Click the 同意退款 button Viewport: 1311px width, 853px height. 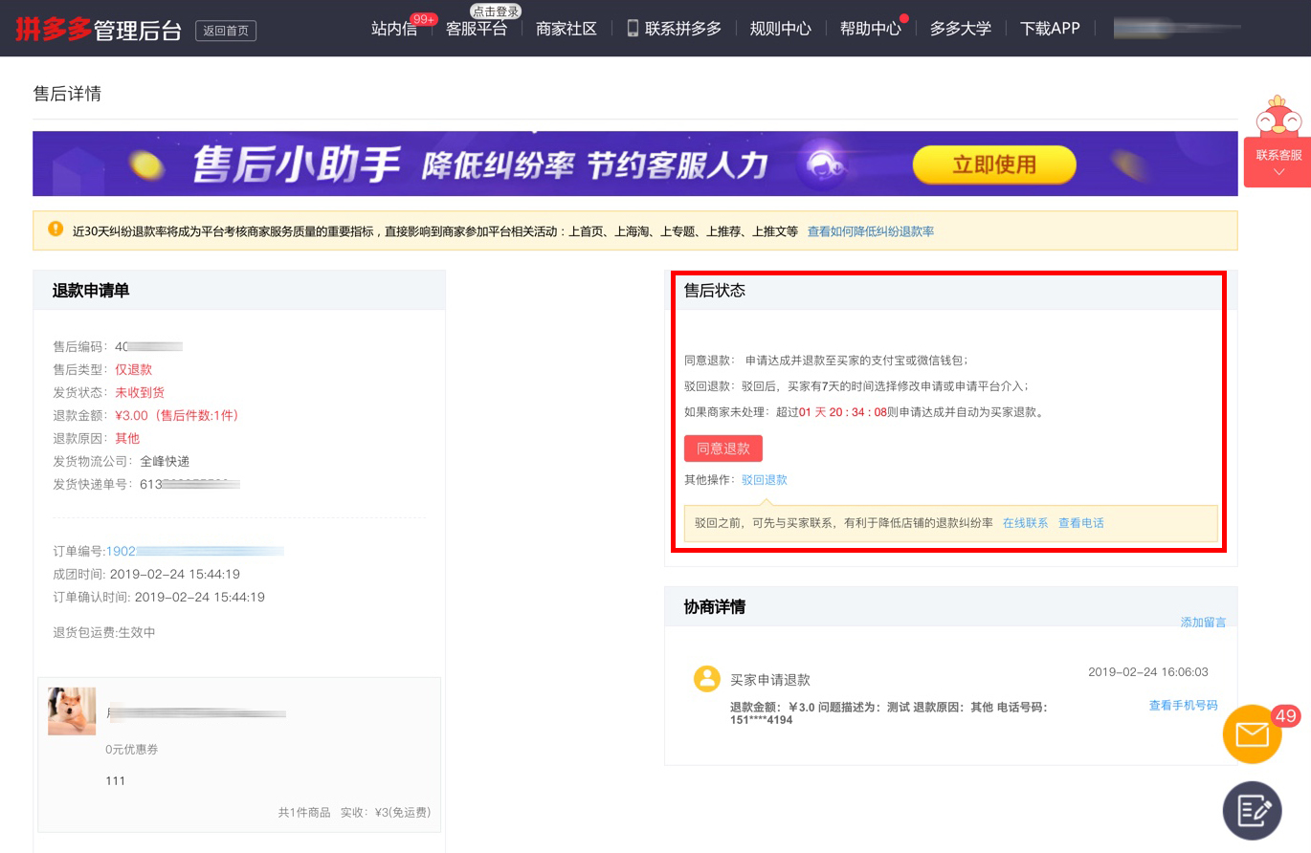(723, 448)
